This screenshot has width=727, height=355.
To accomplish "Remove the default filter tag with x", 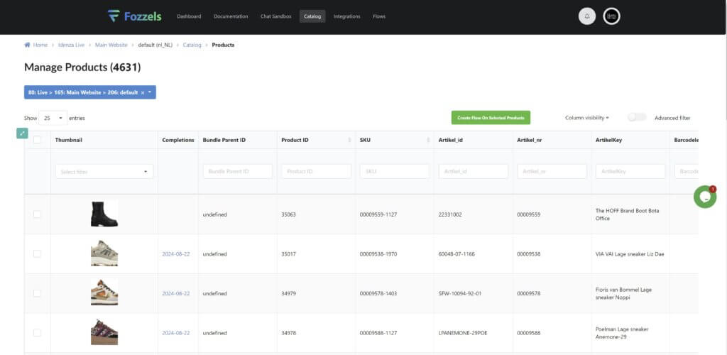I will pyautogui.click(x=142, y=92).
